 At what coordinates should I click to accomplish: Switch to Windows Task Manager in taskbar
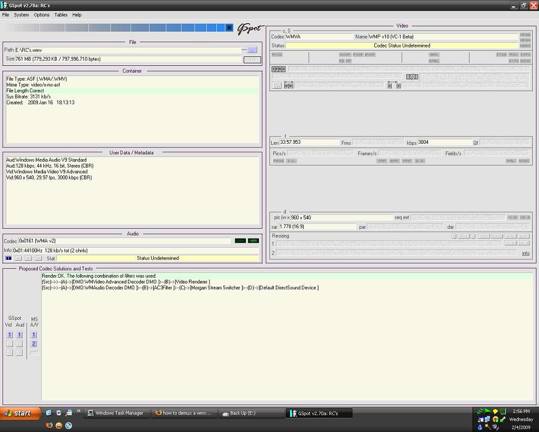pyautogui.click(x=116, y=413)
